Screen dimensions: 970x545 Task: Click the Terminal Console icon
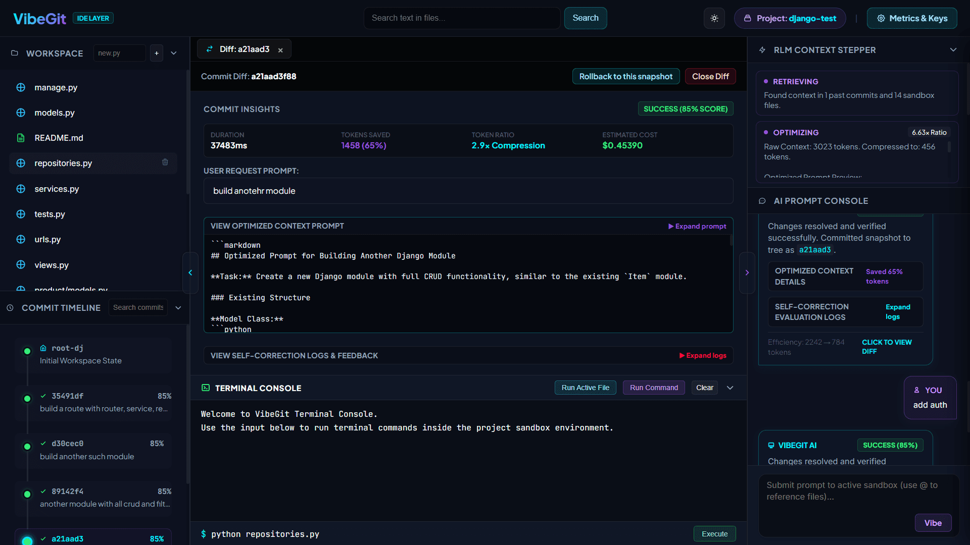click(x=206, y=388)
